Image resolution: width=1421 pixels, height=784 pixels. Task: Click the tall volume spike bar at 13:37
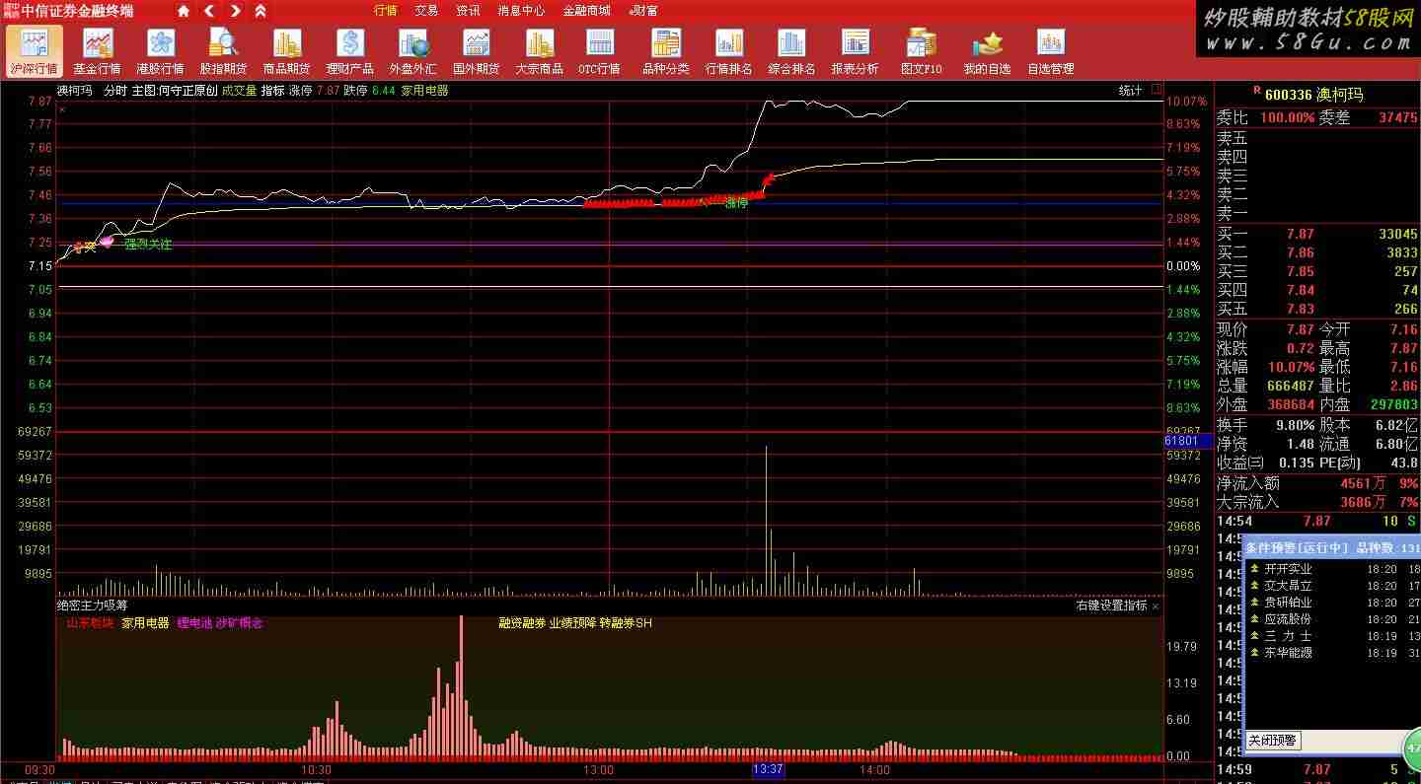(766, 521)
